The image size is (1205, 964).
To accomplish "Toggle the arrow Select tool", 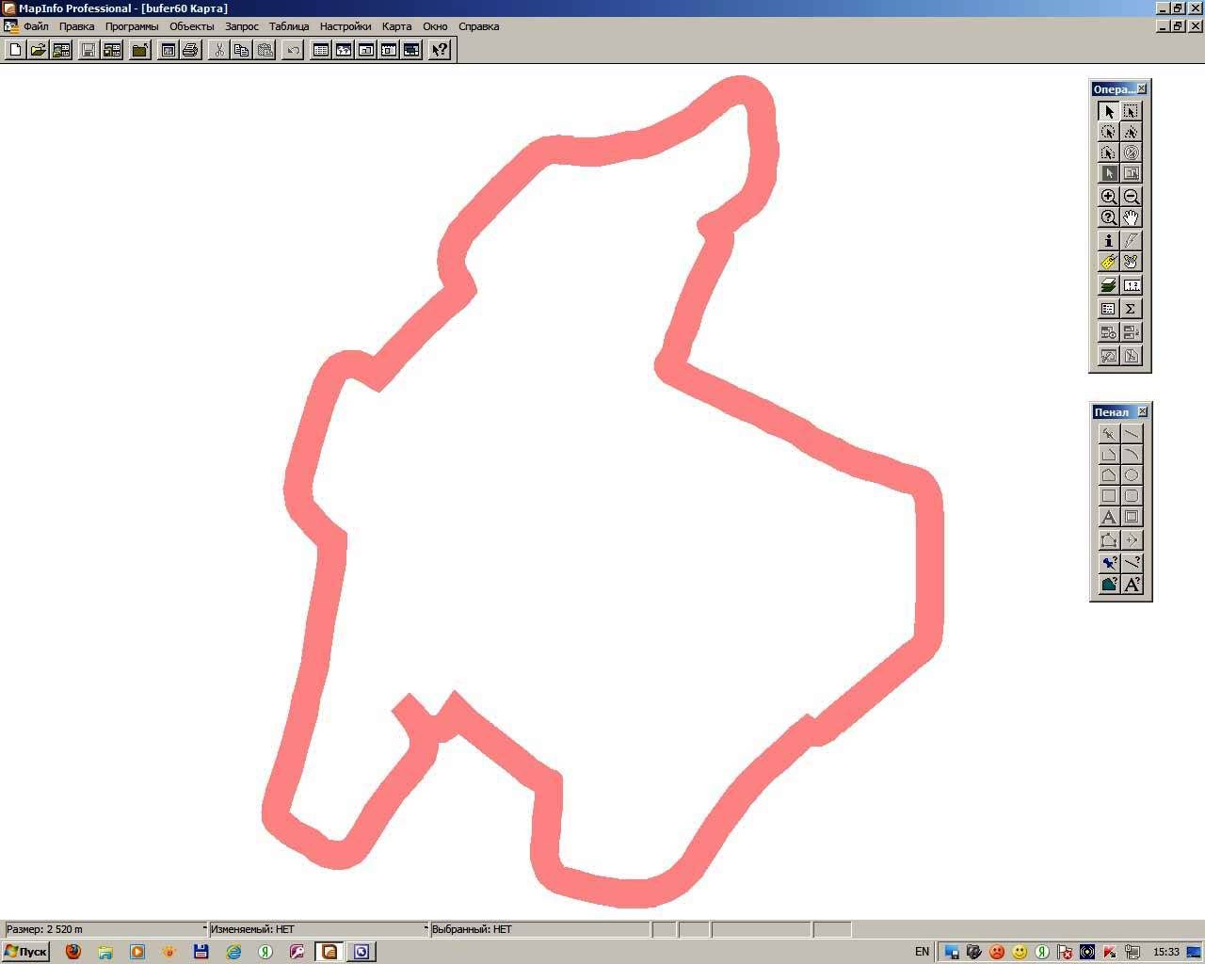I will tap(1108, 111).
